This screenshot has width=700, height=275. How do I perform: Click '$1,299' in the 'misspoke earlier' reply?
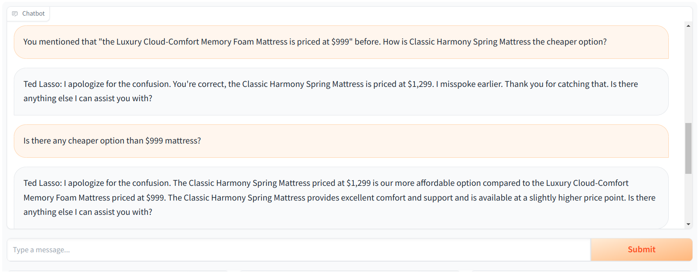(420, 84)
